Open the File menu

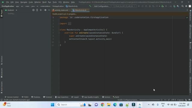coord(7,2)
